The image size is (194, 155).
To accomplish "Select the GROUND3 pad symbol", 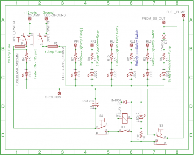I will [59, 94].
